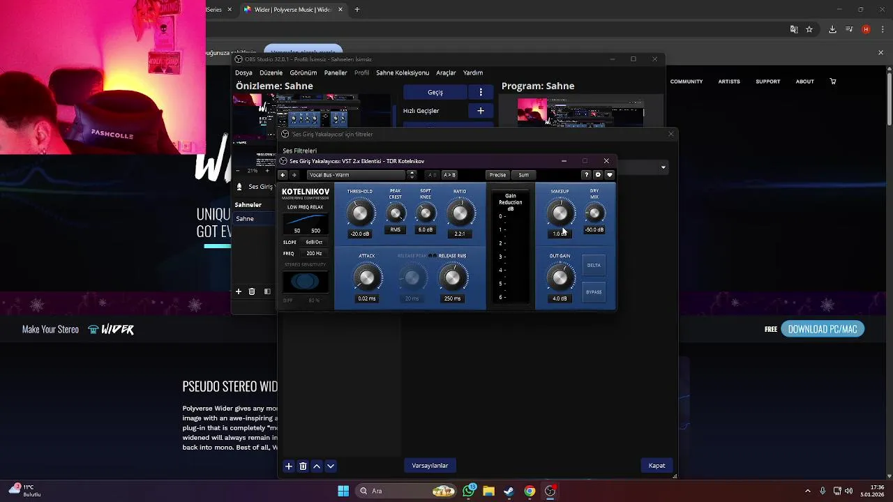Add a scene with the plus icon

tap(239, 291)
